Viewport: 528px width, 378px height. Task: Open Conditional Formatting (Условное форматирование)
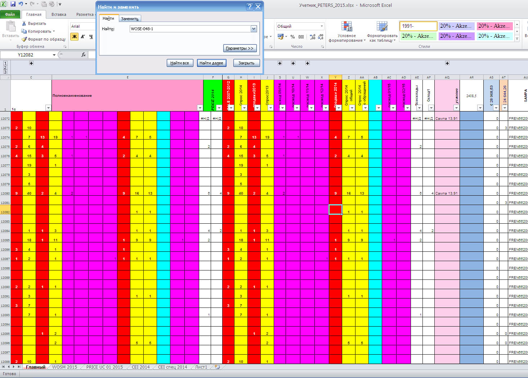(347, 32)
